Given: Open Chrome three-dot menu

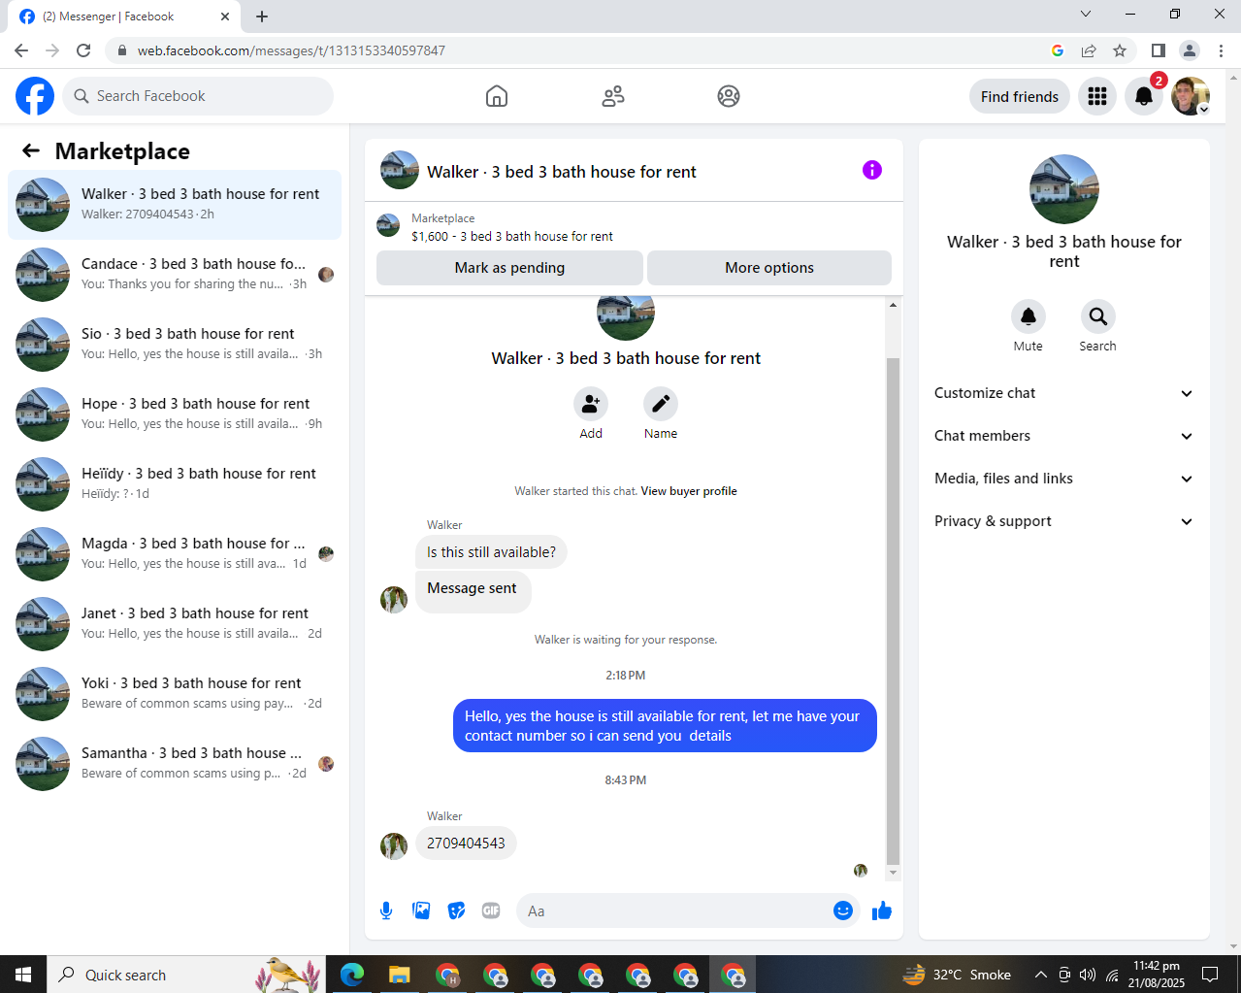Looking at the screenshot, I should coord(1222,50).
